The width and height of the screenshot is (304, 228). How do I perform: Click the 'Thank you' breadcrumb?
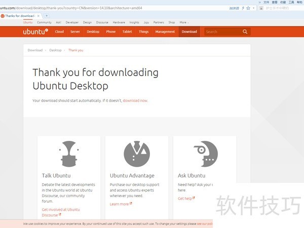76,50
